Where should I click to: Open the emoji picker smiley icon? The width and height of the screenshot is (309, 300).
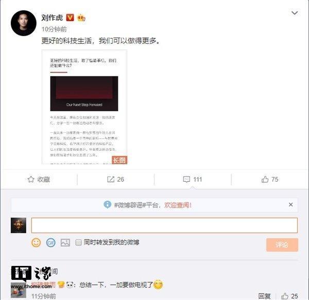point(36,243)
